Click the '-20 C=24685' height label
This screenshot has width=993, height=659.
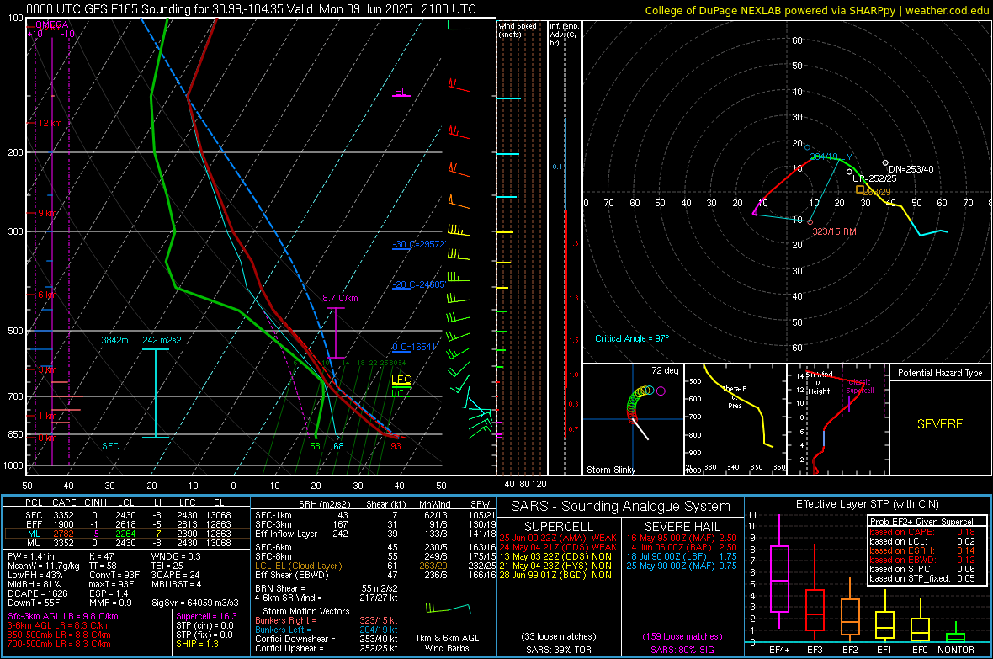[x=419, y=284]
